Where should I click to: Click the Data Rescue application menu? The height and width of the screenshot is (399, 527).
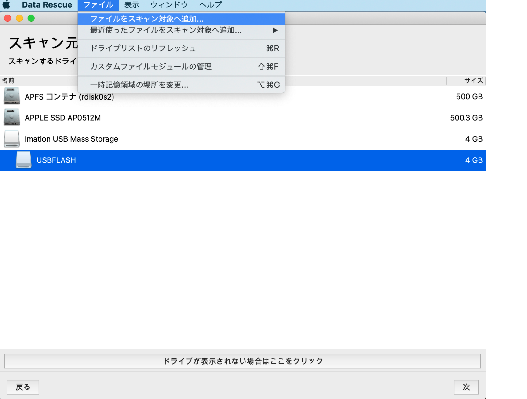point(47,5)
